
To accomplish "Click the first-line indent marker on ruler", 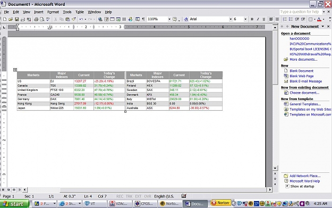I will [x=18, y=25].
